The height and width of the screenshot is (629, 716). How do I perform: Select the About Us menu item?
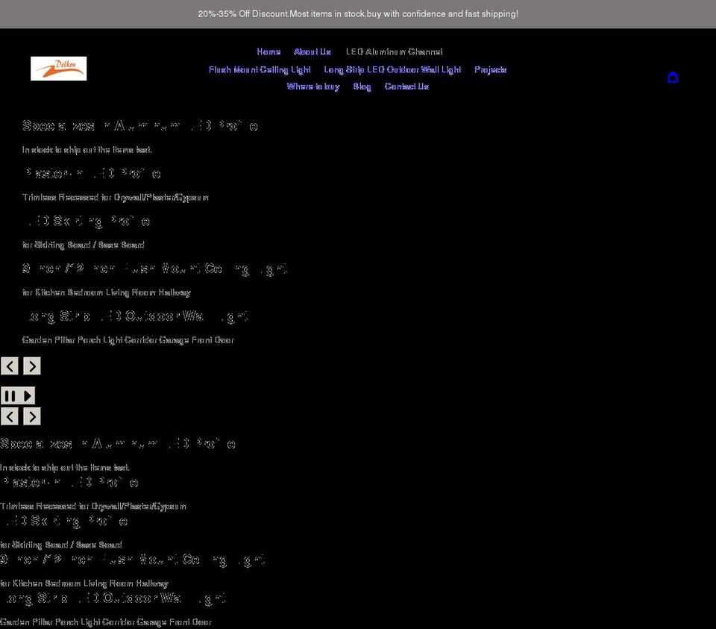(312, 51)
